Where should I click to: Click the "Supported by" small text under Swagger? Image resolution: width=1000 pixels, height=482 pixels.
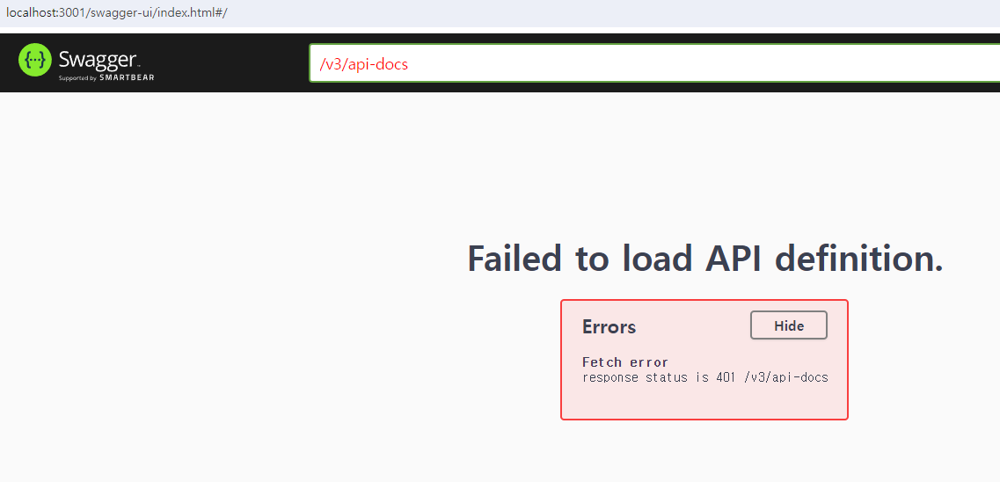[77, 77]
